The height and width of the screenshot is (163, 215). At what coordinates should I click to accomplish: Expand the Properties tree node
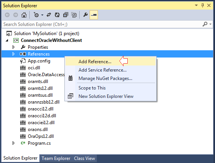(13, 47)
